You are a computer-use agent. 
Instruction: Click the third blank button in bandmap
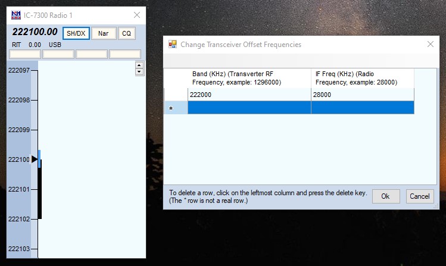pyautogui.click(x=92, y=54)
